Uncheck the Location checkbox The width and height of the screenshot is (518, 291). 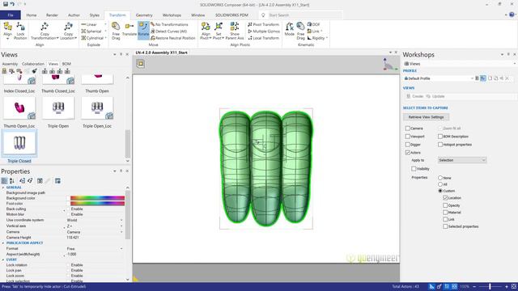[445, 197]
